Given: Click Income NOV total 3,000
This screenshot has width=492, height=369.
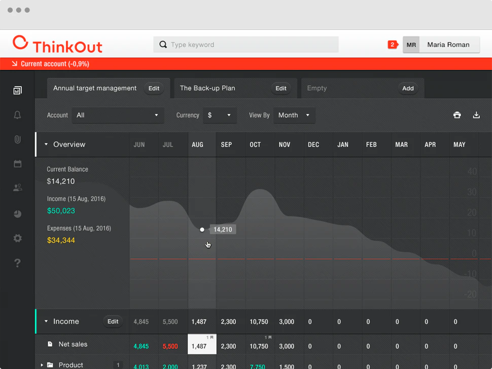Looking at the screenshot, I should click(x=287, y=322).
